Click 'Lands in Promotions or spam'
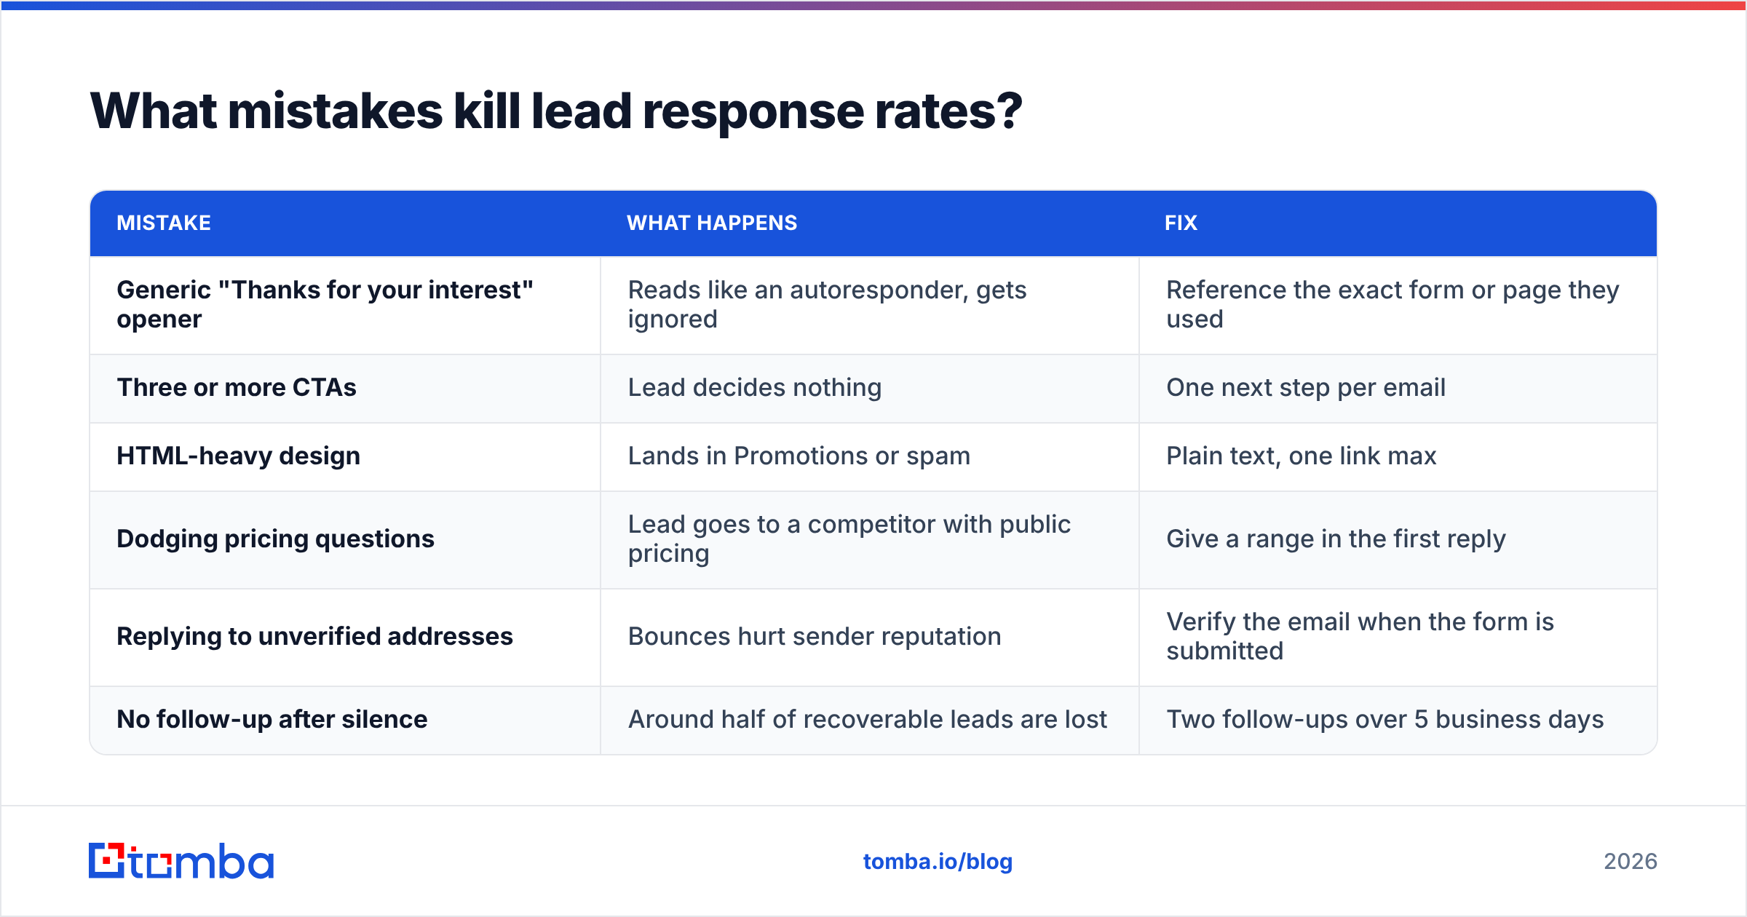This screenshot has height=917, width=1747. tap(799, 456)
